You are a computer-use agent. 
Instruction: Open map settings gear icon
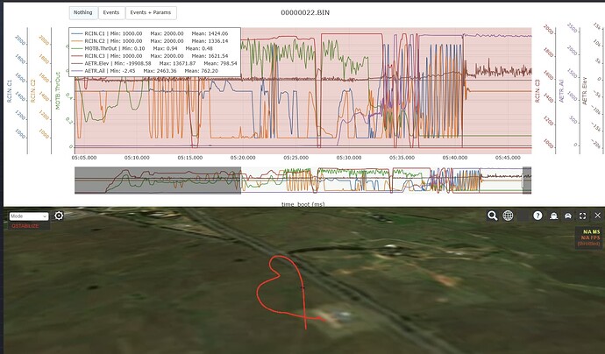pos(59,216)
